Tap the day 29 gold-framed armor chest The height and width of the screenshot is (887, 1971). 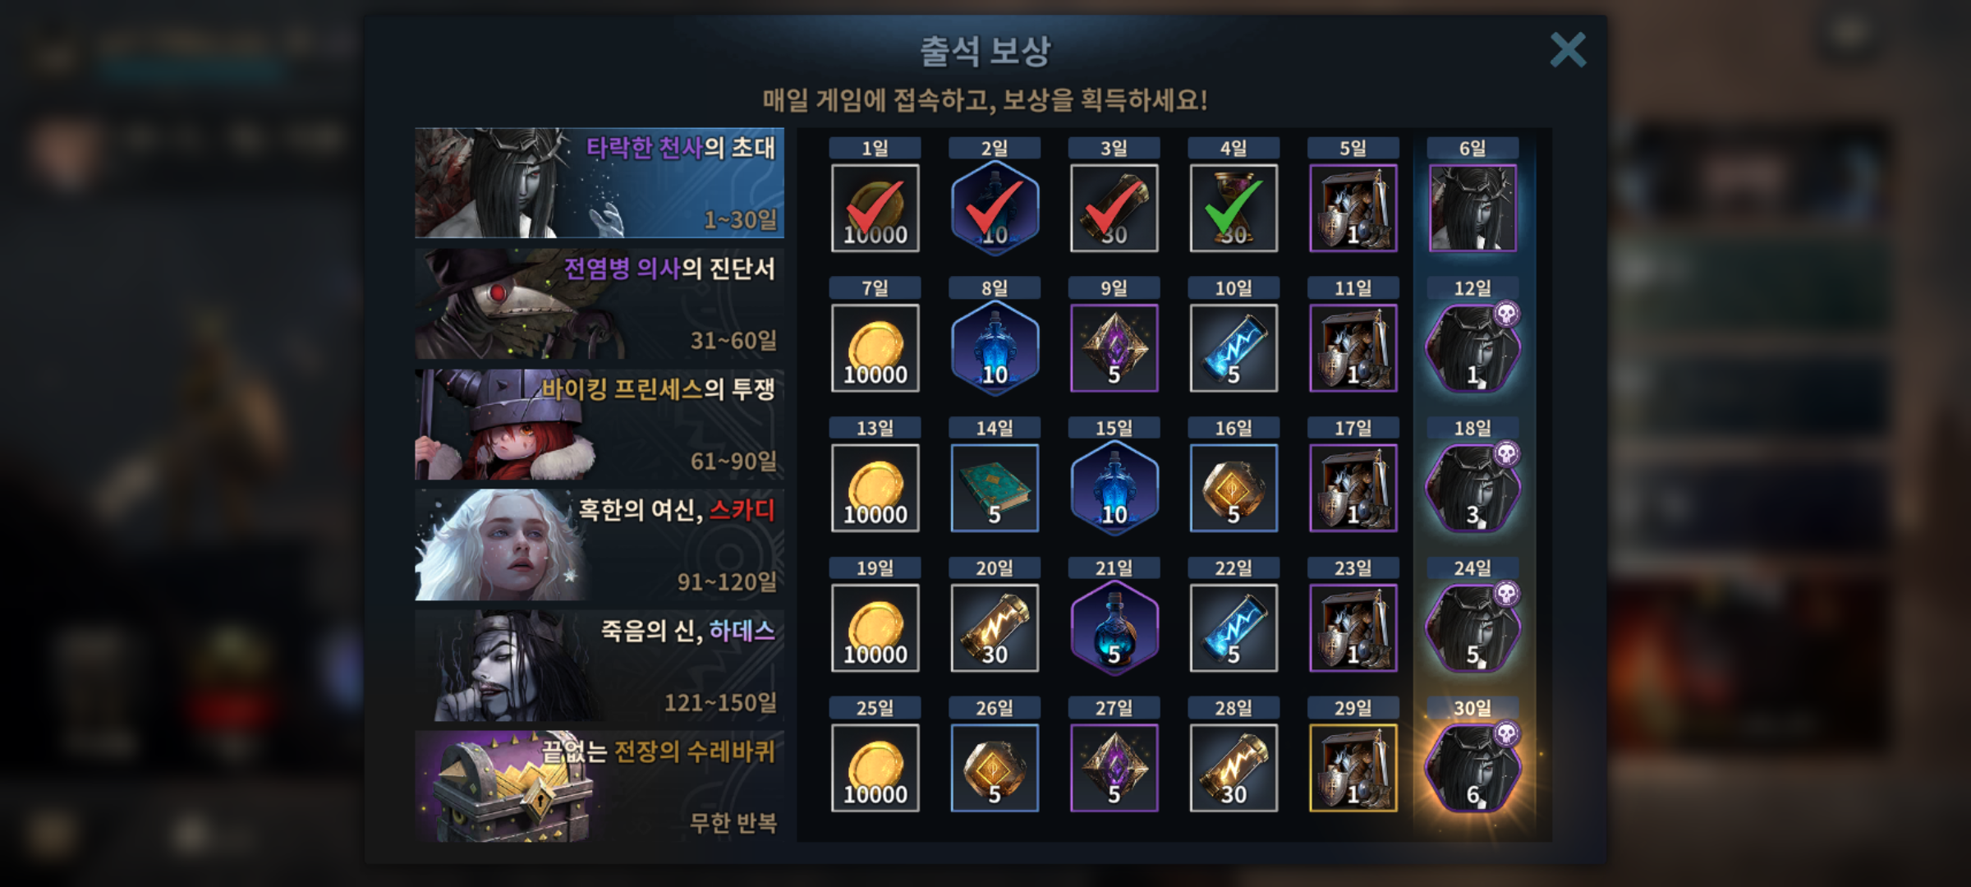[1353, 768]
